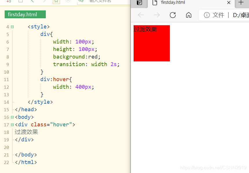Click the </style> tag on line 14
249x173 pixels.
point(40,102)
